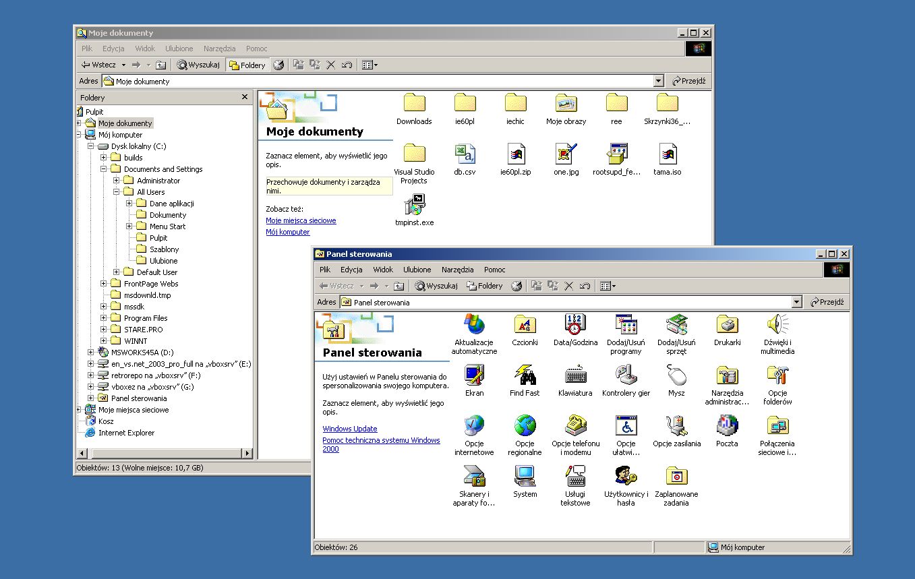
Task: Open Opcje zasilania power options
Action: point(676,426)
